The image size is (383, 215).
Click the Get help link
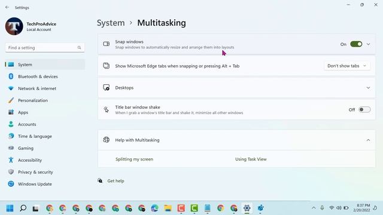(115, 181)
